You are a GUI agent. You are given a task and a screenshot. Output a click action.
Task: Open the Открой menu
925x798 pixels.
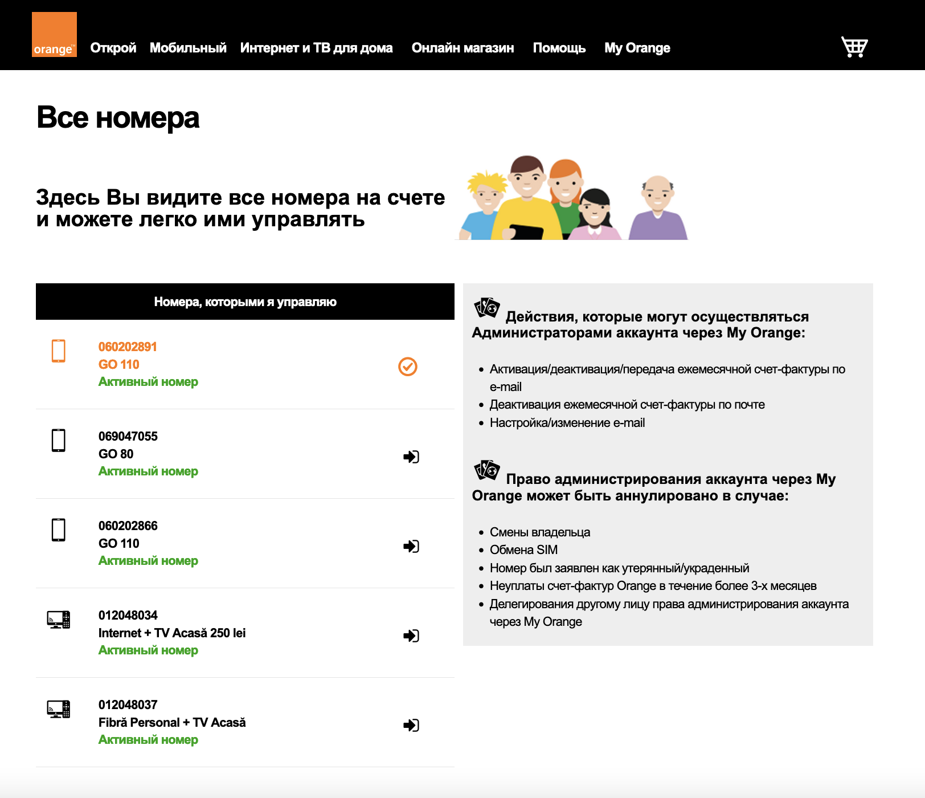click(x=113, y=48)
